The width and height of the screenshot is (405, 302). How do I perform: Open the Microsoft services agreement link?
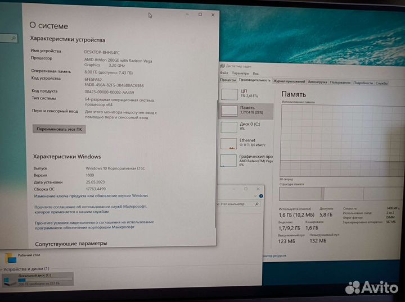pyautogui.click(x=91, y=209)
